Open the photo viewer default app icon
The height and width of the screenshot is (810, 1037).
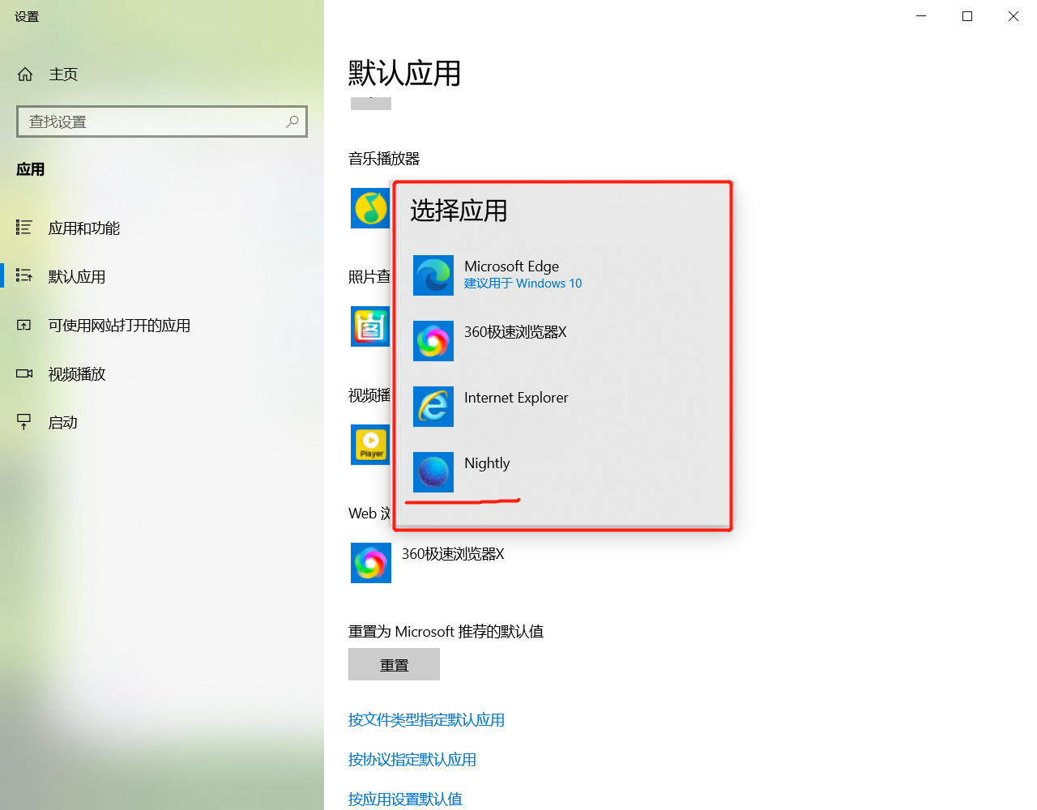pos(370,326)
